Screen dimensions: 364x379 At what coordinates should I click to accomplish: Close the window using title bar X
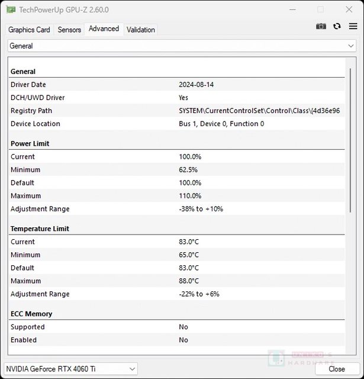(347, 10)
